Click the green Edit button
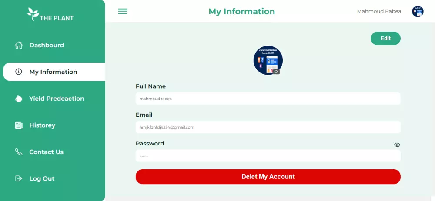This screenshot has width=435, height=201. pyautogui.click(x=385, y=39)
